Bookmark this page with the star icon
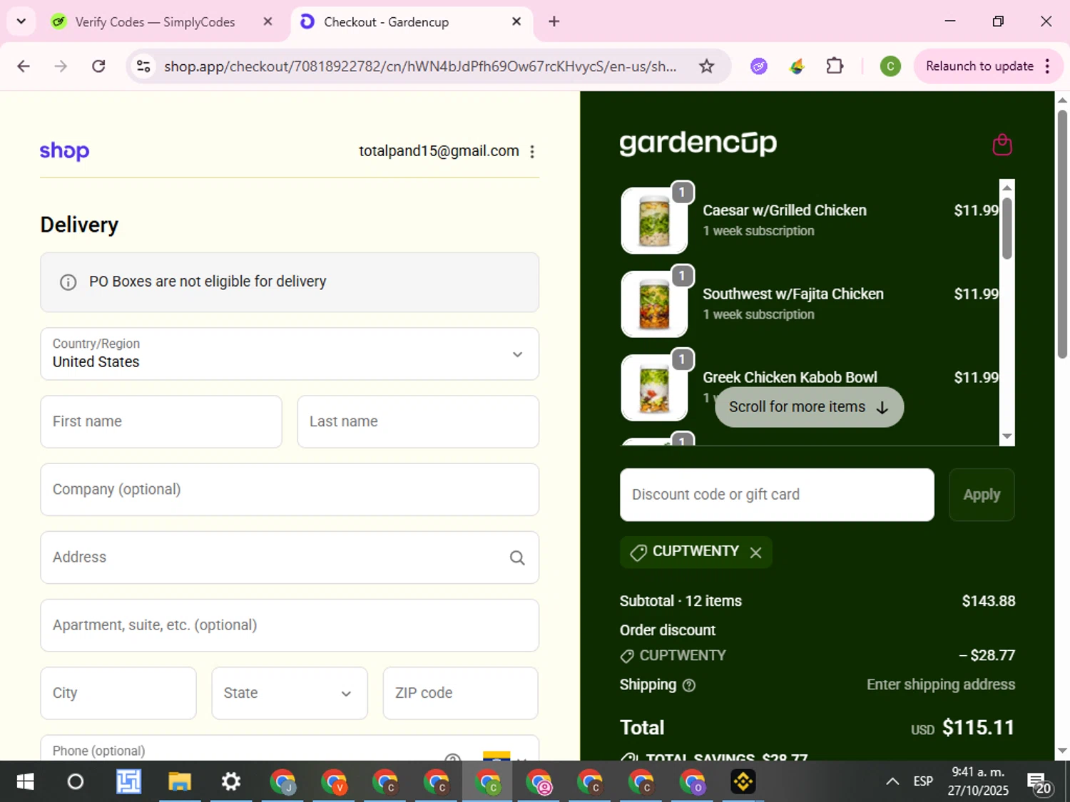Screen dimensions: 1070x802 coord(706,66)
